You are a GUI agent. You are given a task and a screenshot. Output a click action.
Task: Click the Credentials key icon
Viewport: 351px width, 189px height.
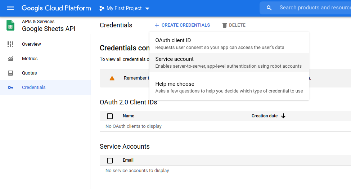(x=10, y=87)
